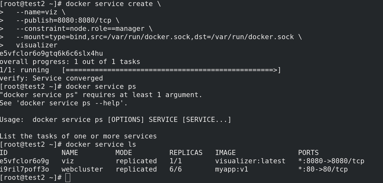The image size is (383, 183).
Task: Click the PORTS column header
Action: tap(308, 153)
